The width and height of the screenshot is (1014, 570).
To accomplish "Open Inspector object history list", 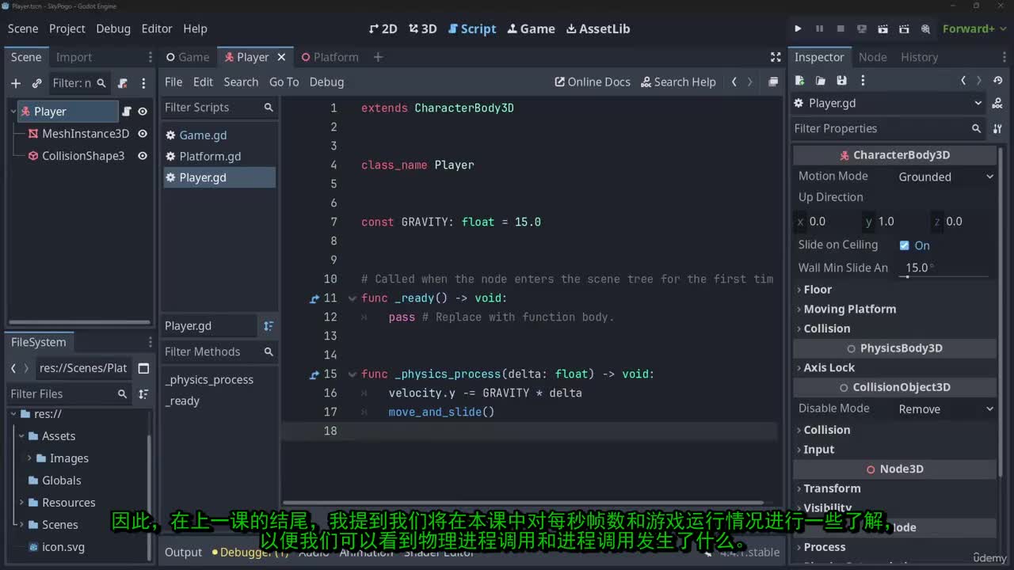I will click(x=997, y=80).
